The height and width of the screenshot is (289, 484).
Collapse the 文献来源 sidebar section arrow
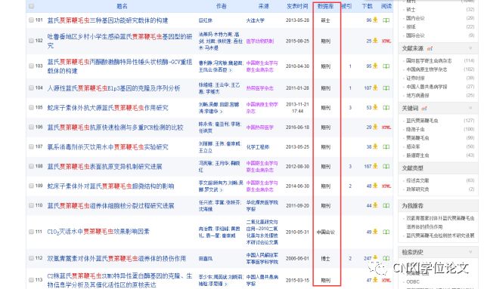point(470,48)
